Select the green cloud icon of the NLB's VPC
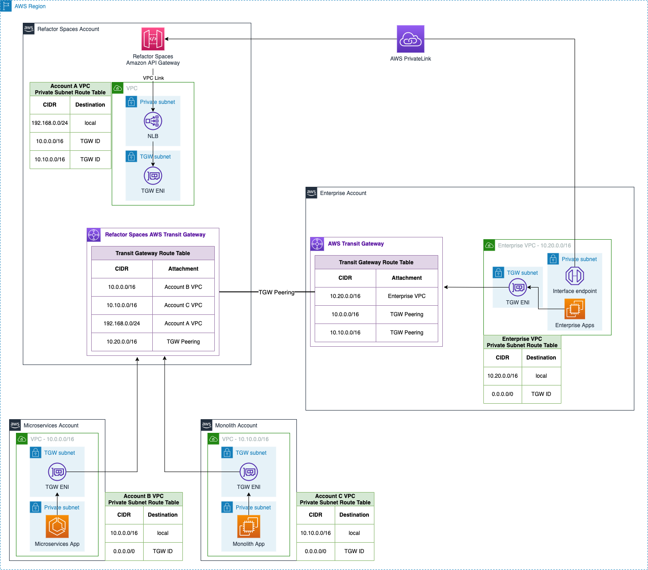 118,88
